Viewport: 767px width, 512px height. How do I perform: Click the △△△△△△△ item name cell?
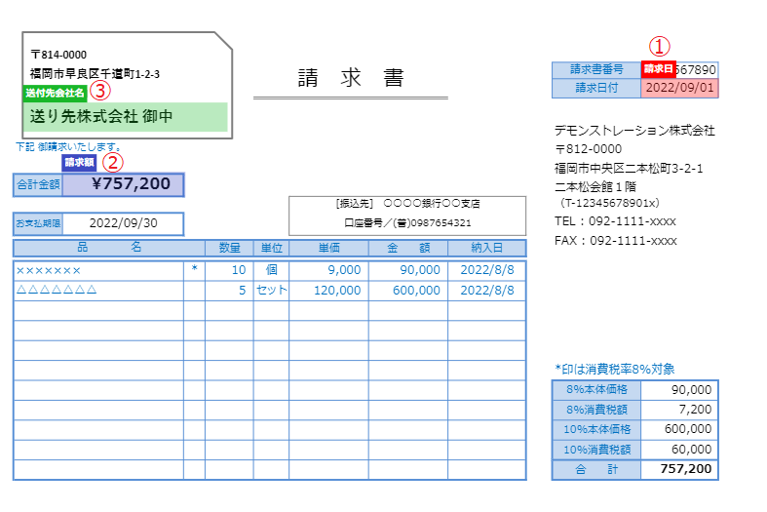coord(98,291)
